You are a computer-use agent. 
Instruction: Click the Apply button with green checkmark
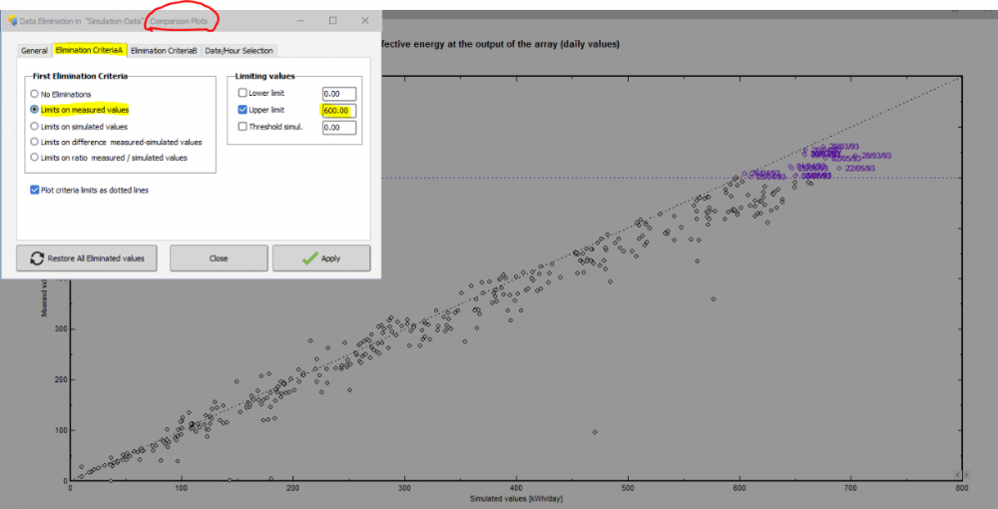tap(321, 258)
